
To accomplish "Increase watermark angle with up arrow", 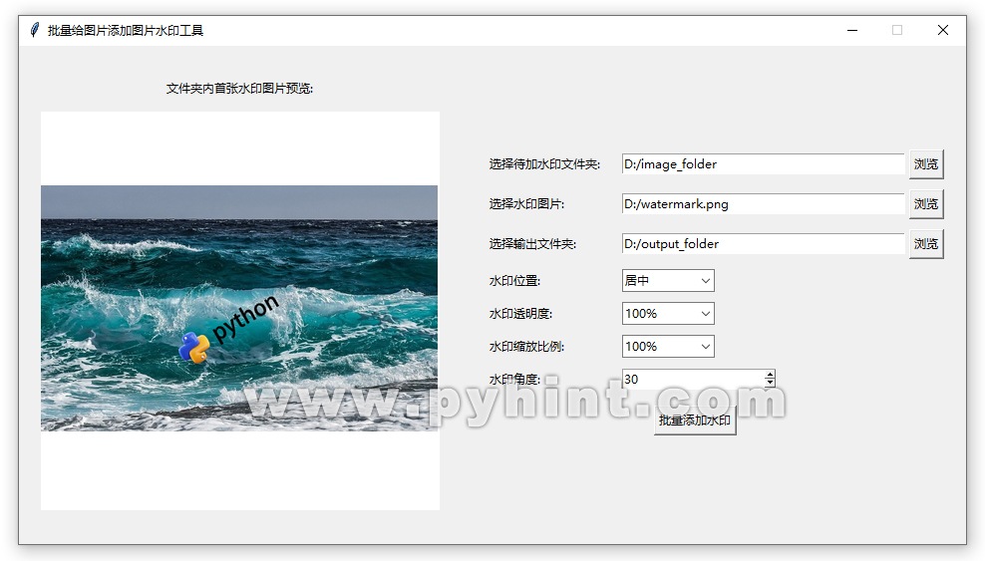I will [771, 375].
